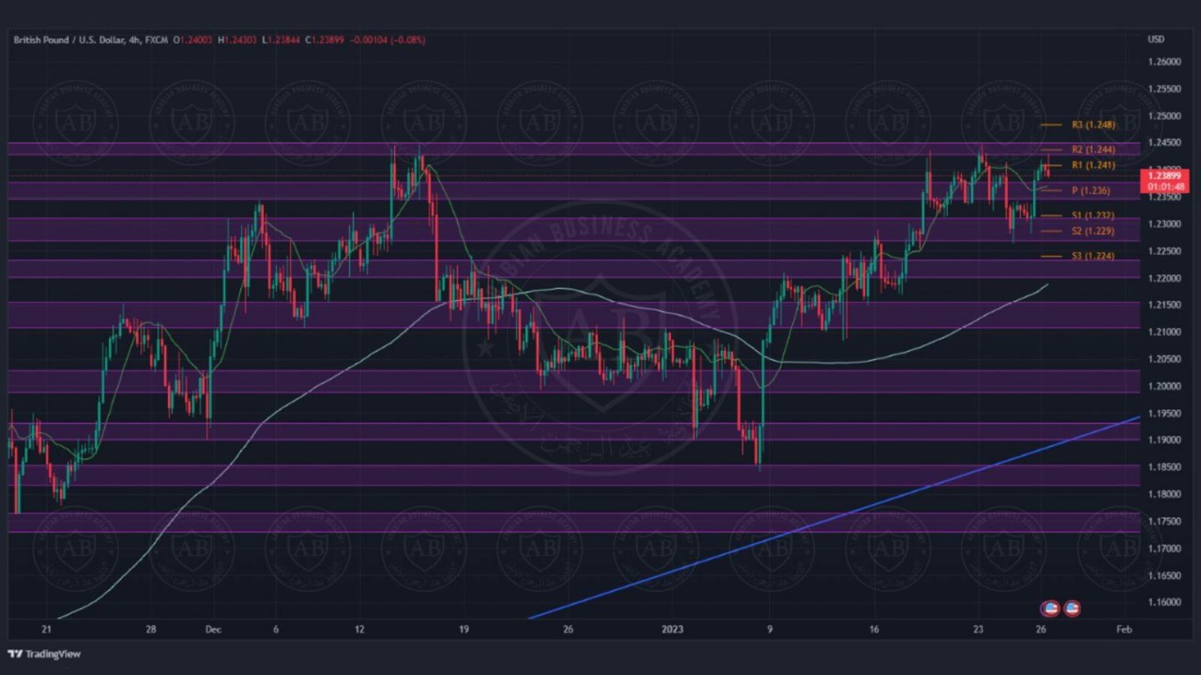
Task: Click the R1 (1.241) pivot label
Action: coord(1093,165)
